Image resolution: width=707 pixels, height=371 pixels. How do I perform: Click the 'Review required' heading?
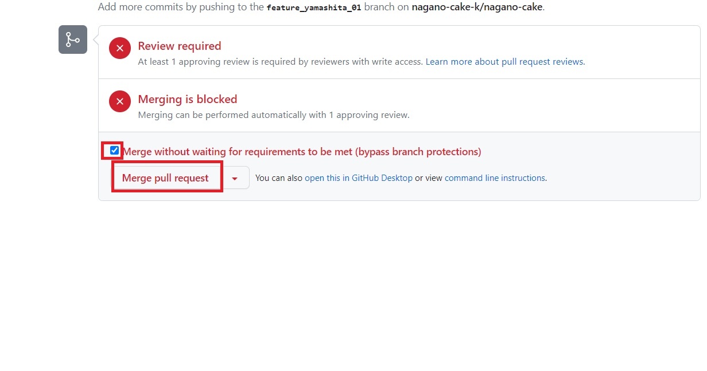[x=179, y=46]
